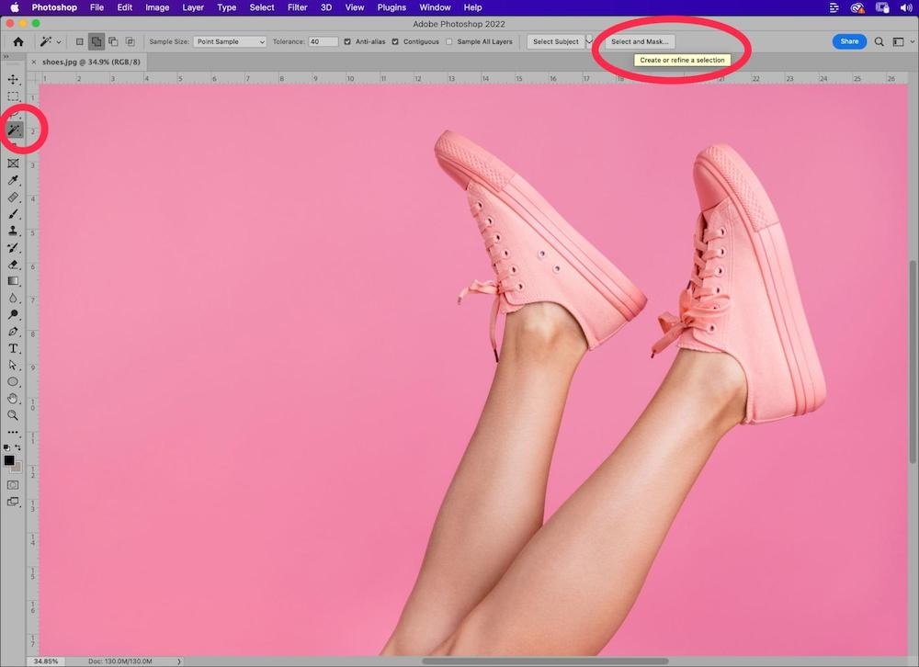Viewport: 919px width, 667px height.
Task: Choose the Clone Stamp tool
Action: [x=14, y=231]
